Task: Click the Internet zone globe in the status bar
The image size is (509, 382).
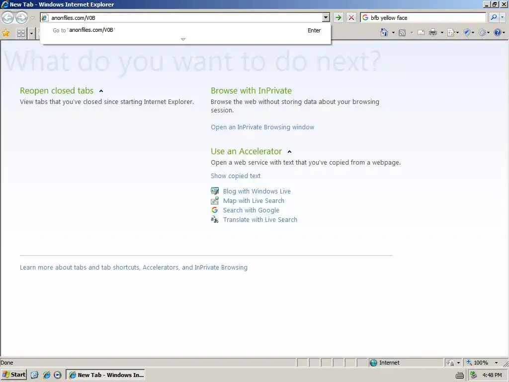Action: coord(373,363)
